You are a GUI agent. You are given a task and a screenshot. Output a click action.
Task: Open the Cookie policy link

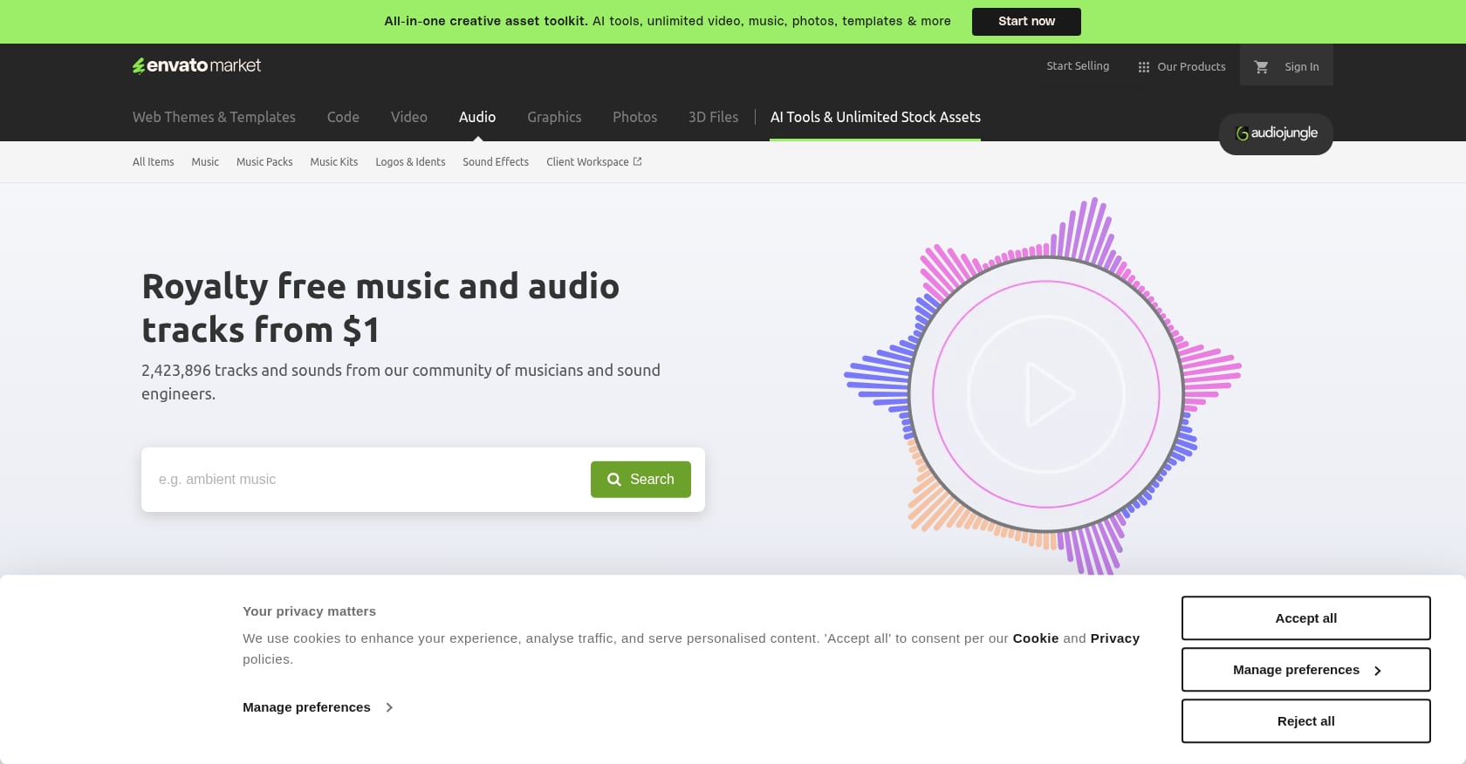coord(1036,638)
